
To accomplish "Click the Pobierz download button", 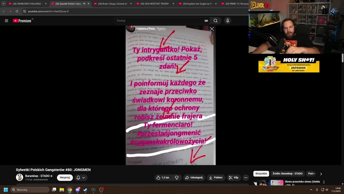I will point(216,178).
